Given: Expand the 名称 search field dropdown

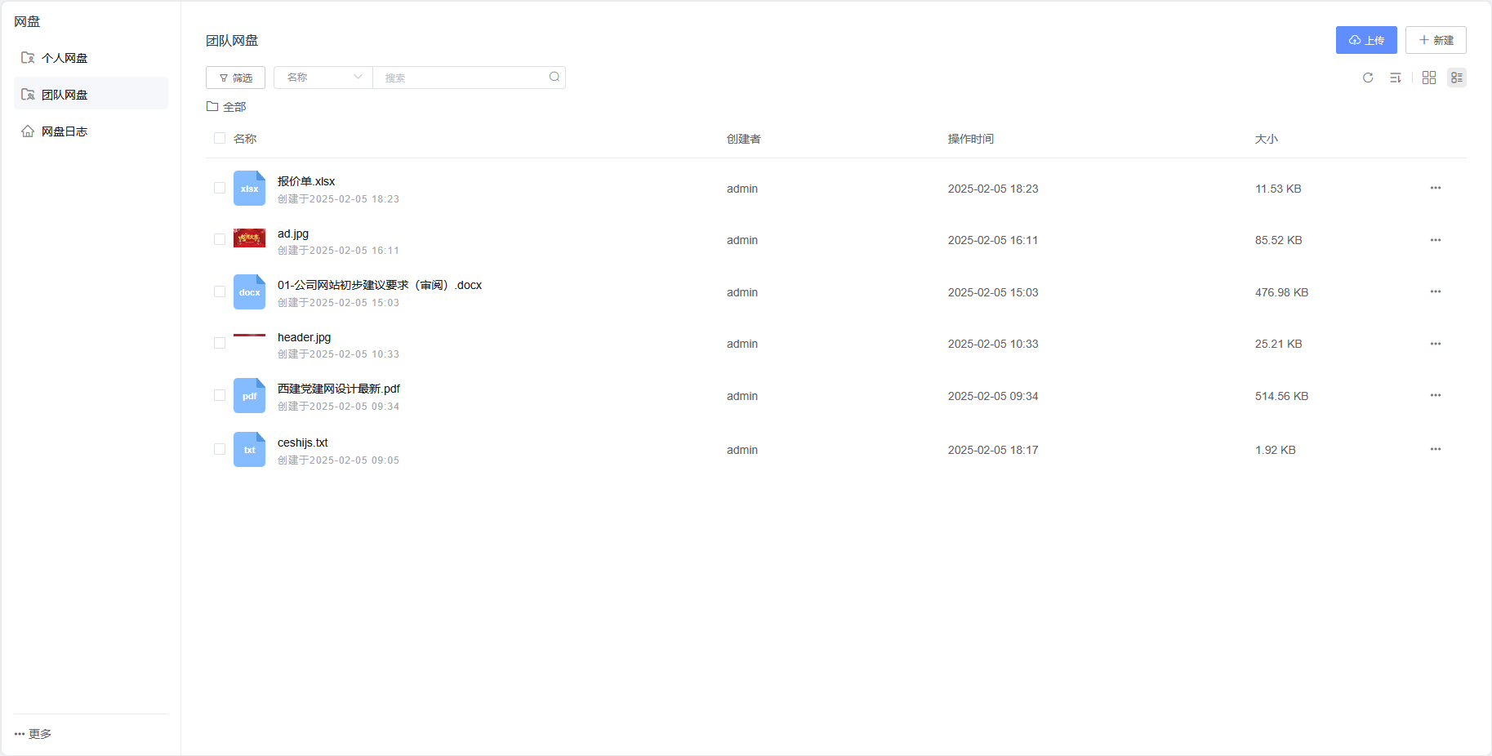Looking at the screenshot, I should click(x=323, y=78).
